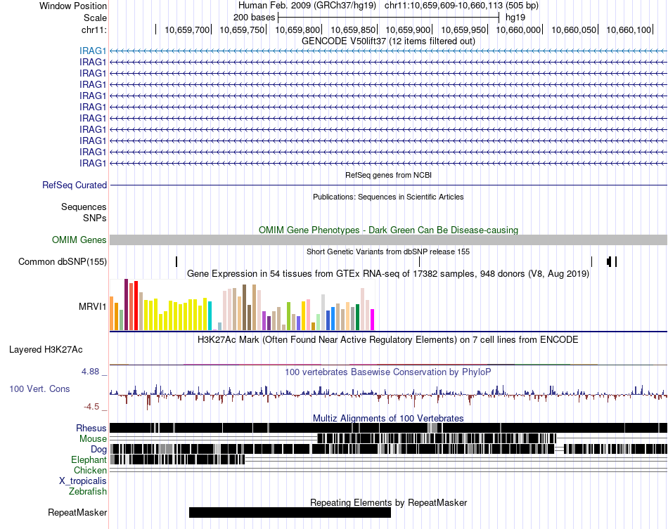This screenshot has height=529, width=668.
Task: Select the Mouse alignment row label
Action: click(x=93, y=438)
